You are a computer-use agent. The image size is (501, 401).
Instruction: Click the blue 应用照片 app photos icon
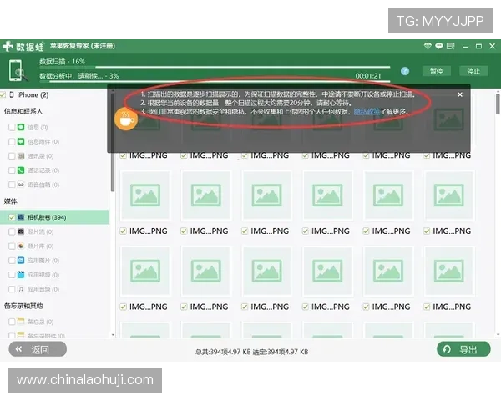click(21, 261)
